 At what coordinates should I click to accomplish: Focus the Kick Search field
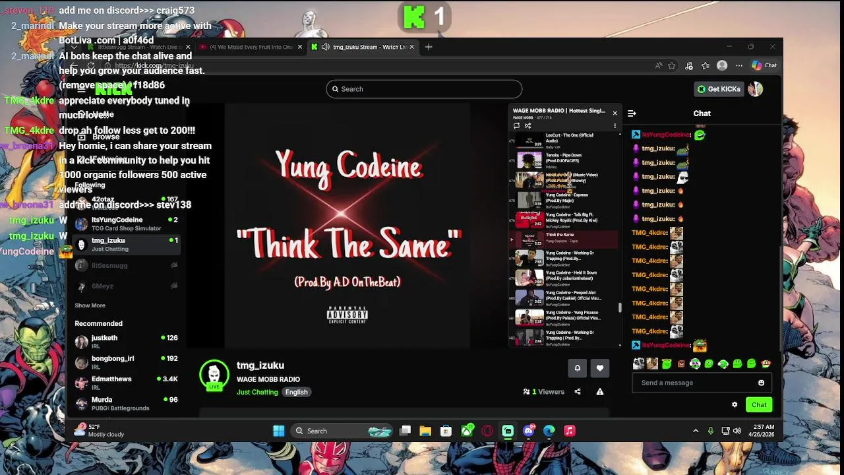[x=424, y=89]
